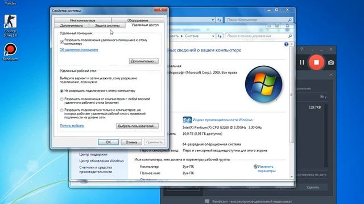Click Bandicam status bar message icon
Viewport: 364px width, 204px height.
point(207,202)
